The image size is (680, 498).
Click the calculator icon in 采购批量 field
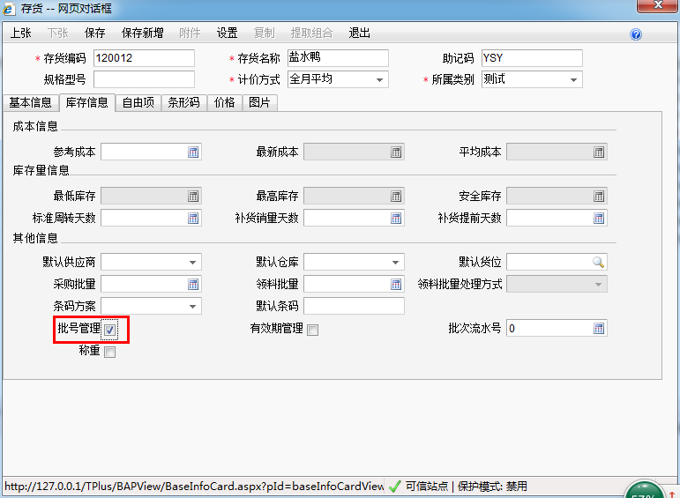[x=193, y=284]
